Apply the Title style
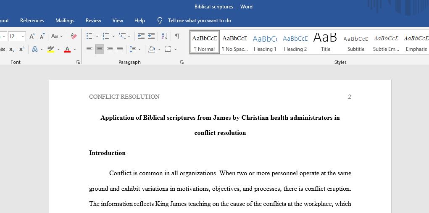The width and height of the screenshot is (429, 213). (x=326, y=42)
